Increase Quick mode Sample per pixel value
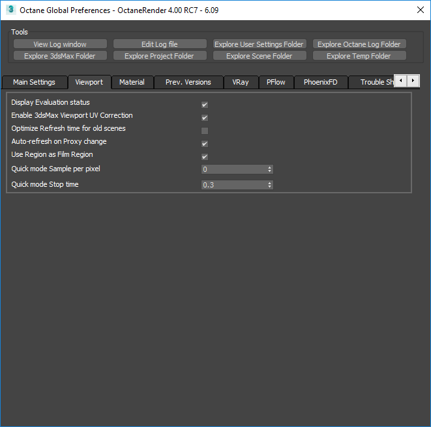 pos(270,167)
